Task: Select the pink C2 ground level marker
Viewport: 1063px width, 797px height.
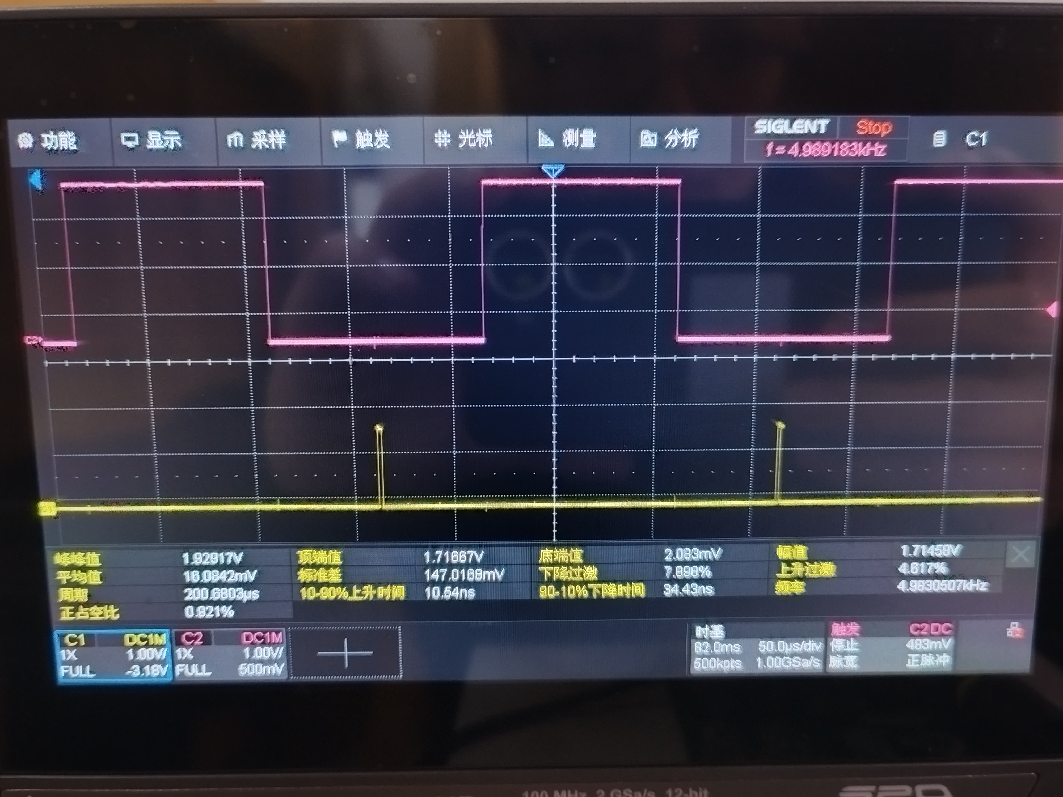Action: (33, 340)
